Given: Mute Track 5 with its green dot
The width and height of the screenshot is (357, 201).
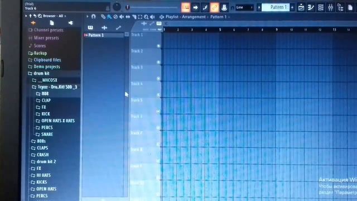Looking at the screenshot, I should [158, 111].
